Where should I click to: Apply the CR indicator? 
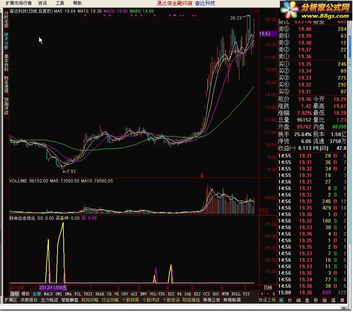pyautogui.click(x=109, y=294)
